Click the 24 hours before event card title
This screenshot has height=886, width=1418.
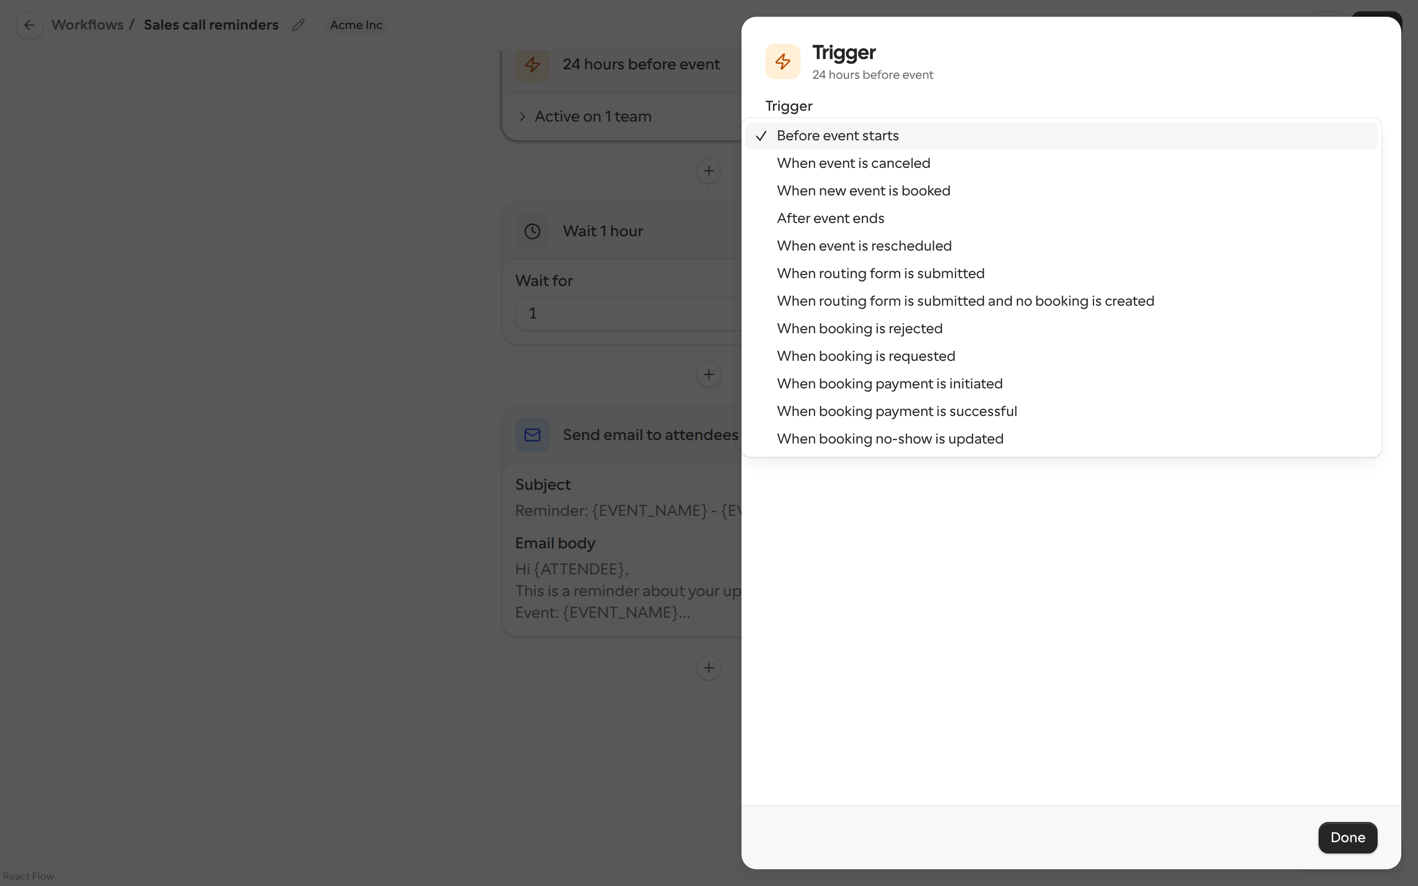point(641,64)
